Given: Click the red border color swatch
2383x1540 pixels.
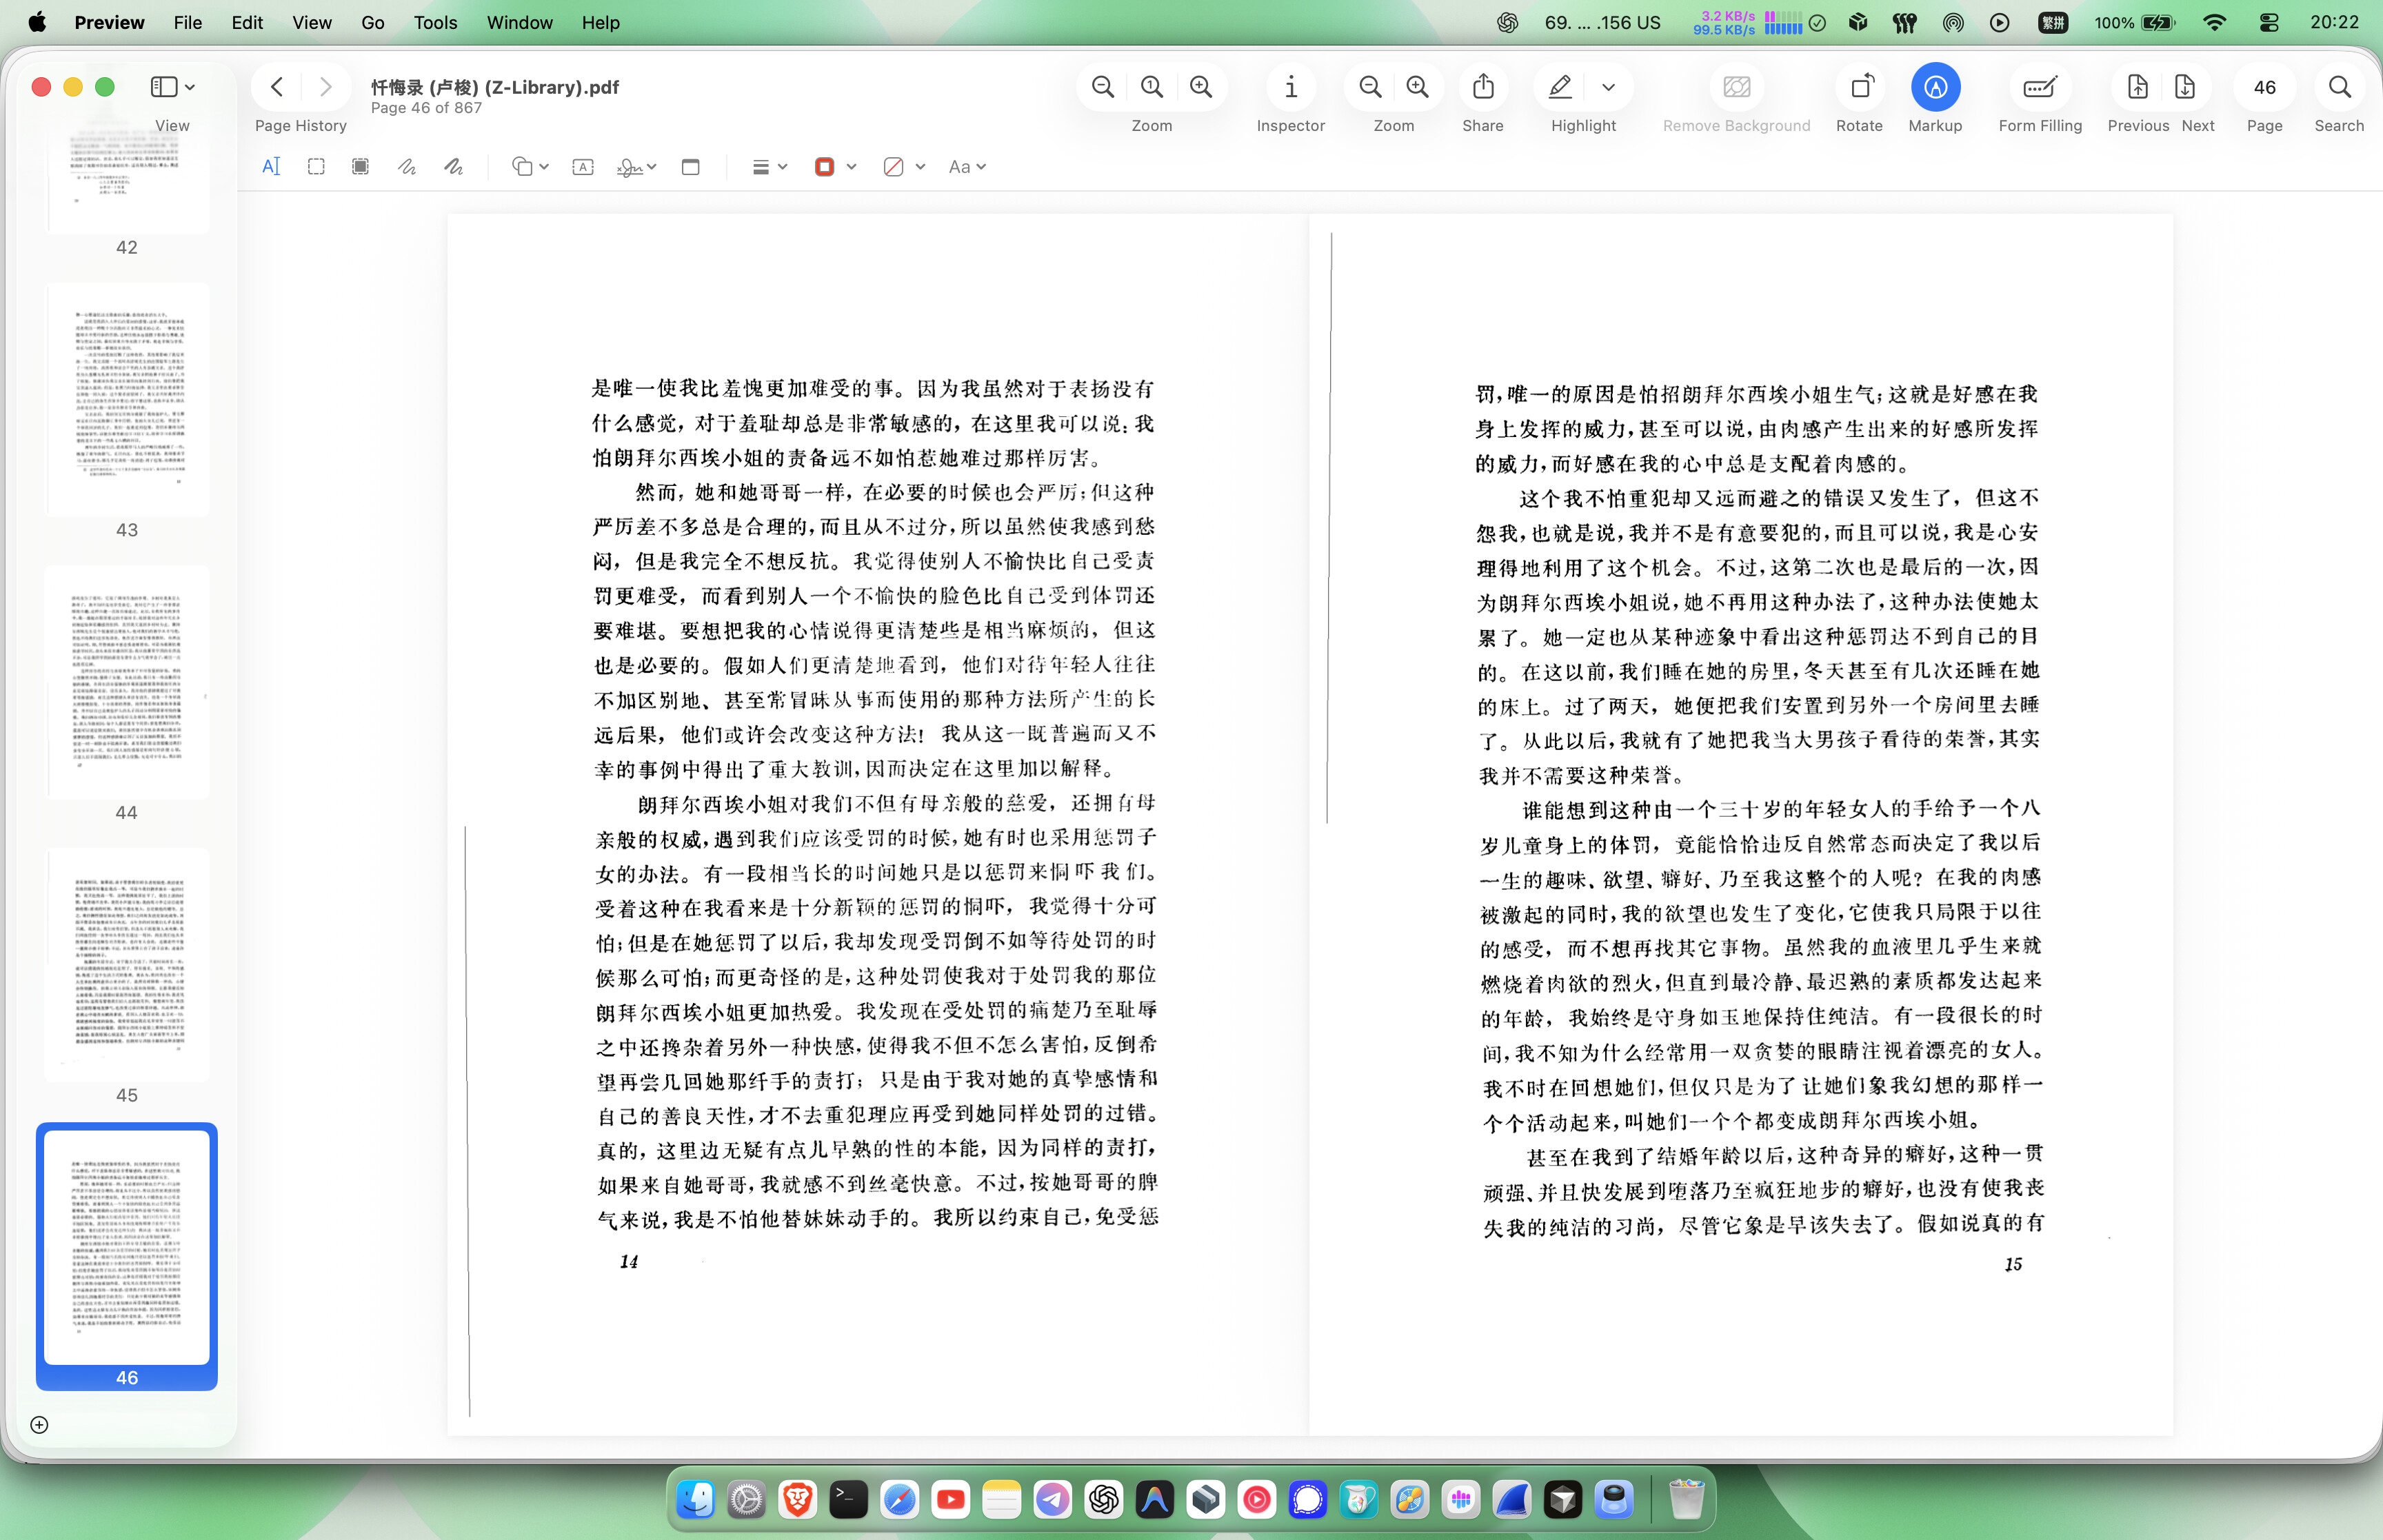Looking at the screenshot, I should tap(824, 167).
